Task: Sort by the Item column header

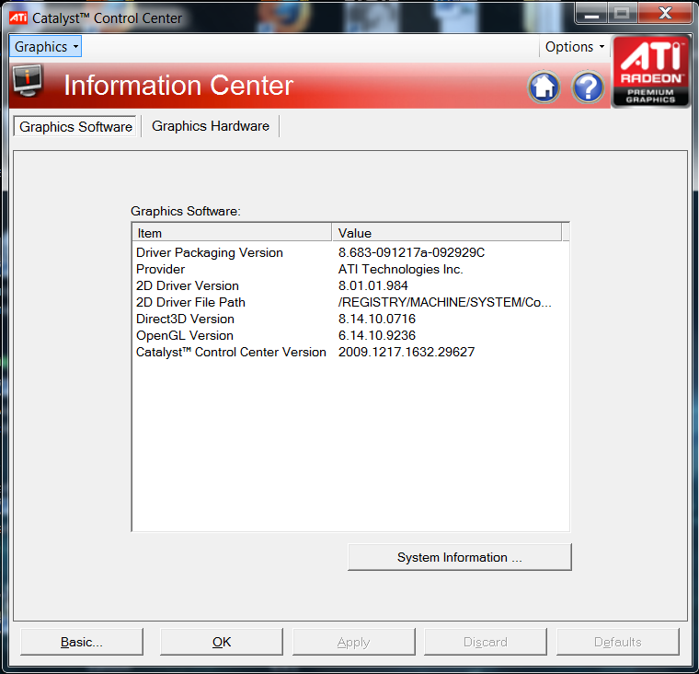Action: click(x=232, y=233)
